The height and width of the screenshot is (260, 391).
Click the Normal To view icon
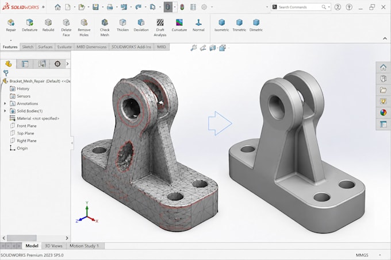point(198,22)
